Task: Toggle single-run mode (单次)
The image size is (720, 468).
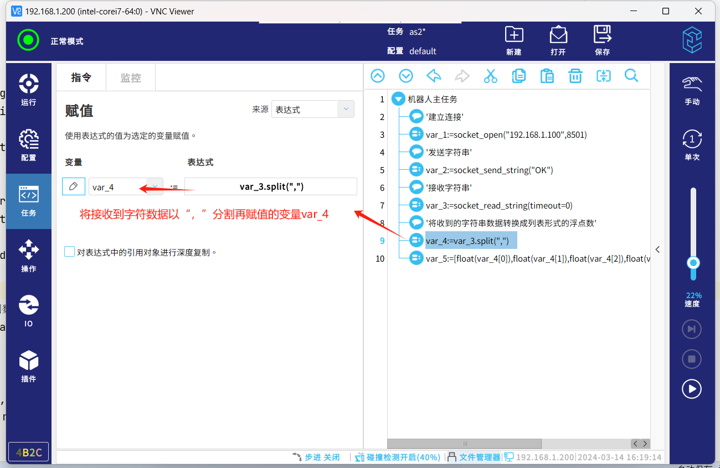Action: pos(692,145)
